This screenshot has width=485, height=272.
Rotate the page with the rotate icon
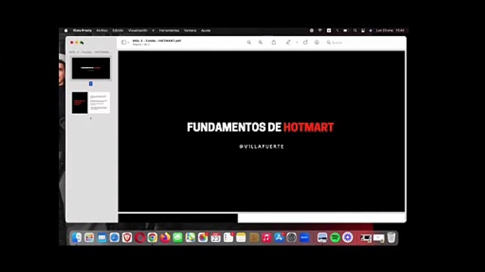(x=305, y=42)
